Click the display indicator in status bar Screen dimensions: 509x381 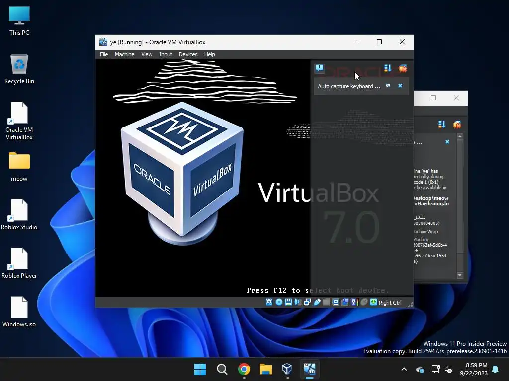(336, 302)
